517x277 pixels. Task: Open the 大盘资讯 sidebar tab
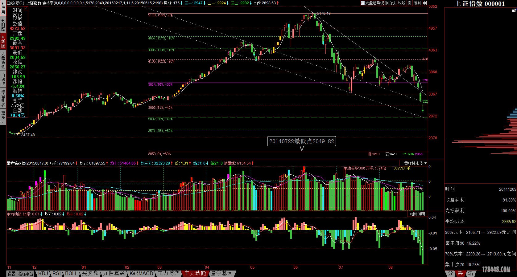3,60
